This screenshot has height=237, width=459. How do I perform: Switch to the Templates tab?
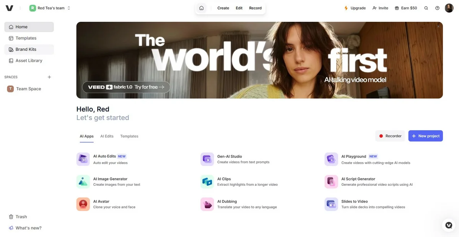129,136
